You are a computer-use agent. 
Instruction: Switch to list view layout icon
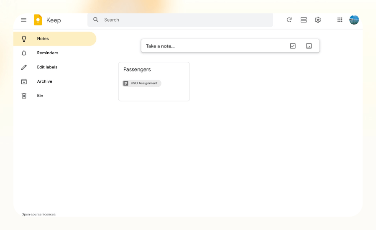tap(304, 20)
